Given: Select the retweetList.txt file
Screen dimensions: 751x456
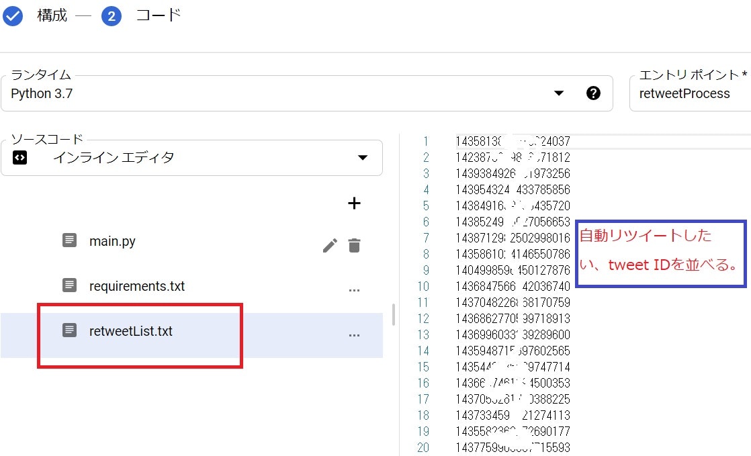Looking at the screenshot, I should (130, 331).
